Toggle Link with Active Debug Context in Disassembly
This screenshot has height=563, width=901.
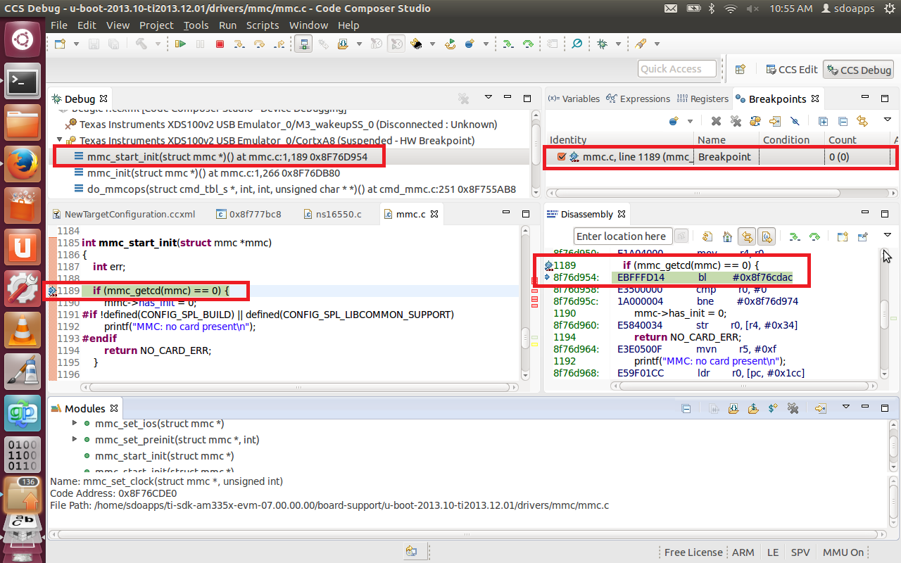tap(747, 236)
